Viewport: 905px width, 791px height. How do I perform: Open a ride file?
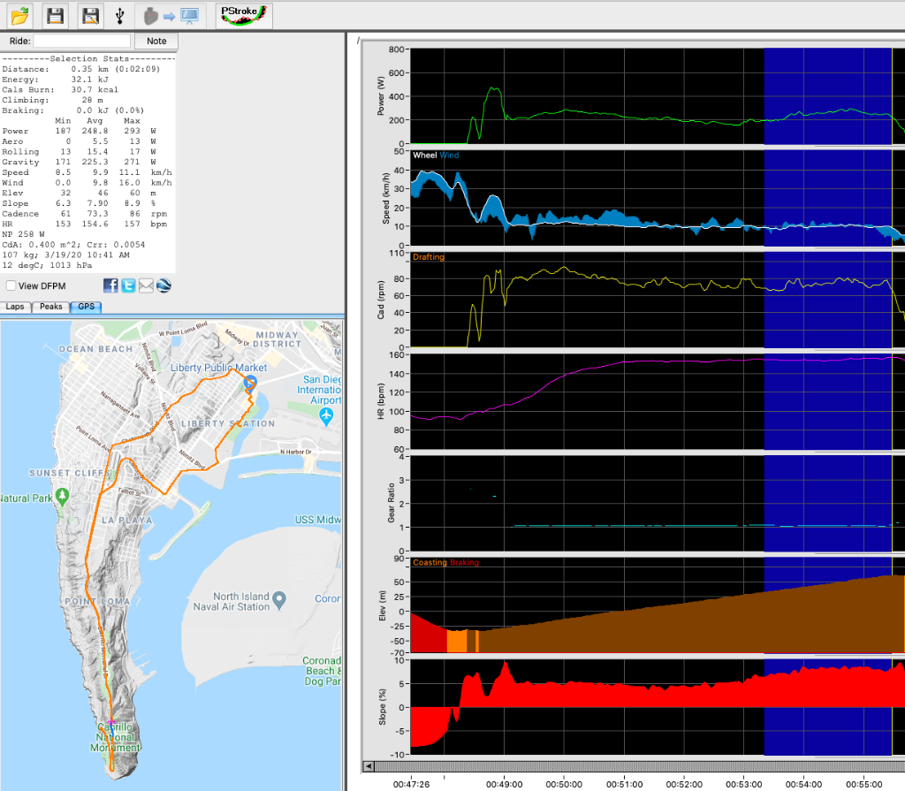pos(19,14)
